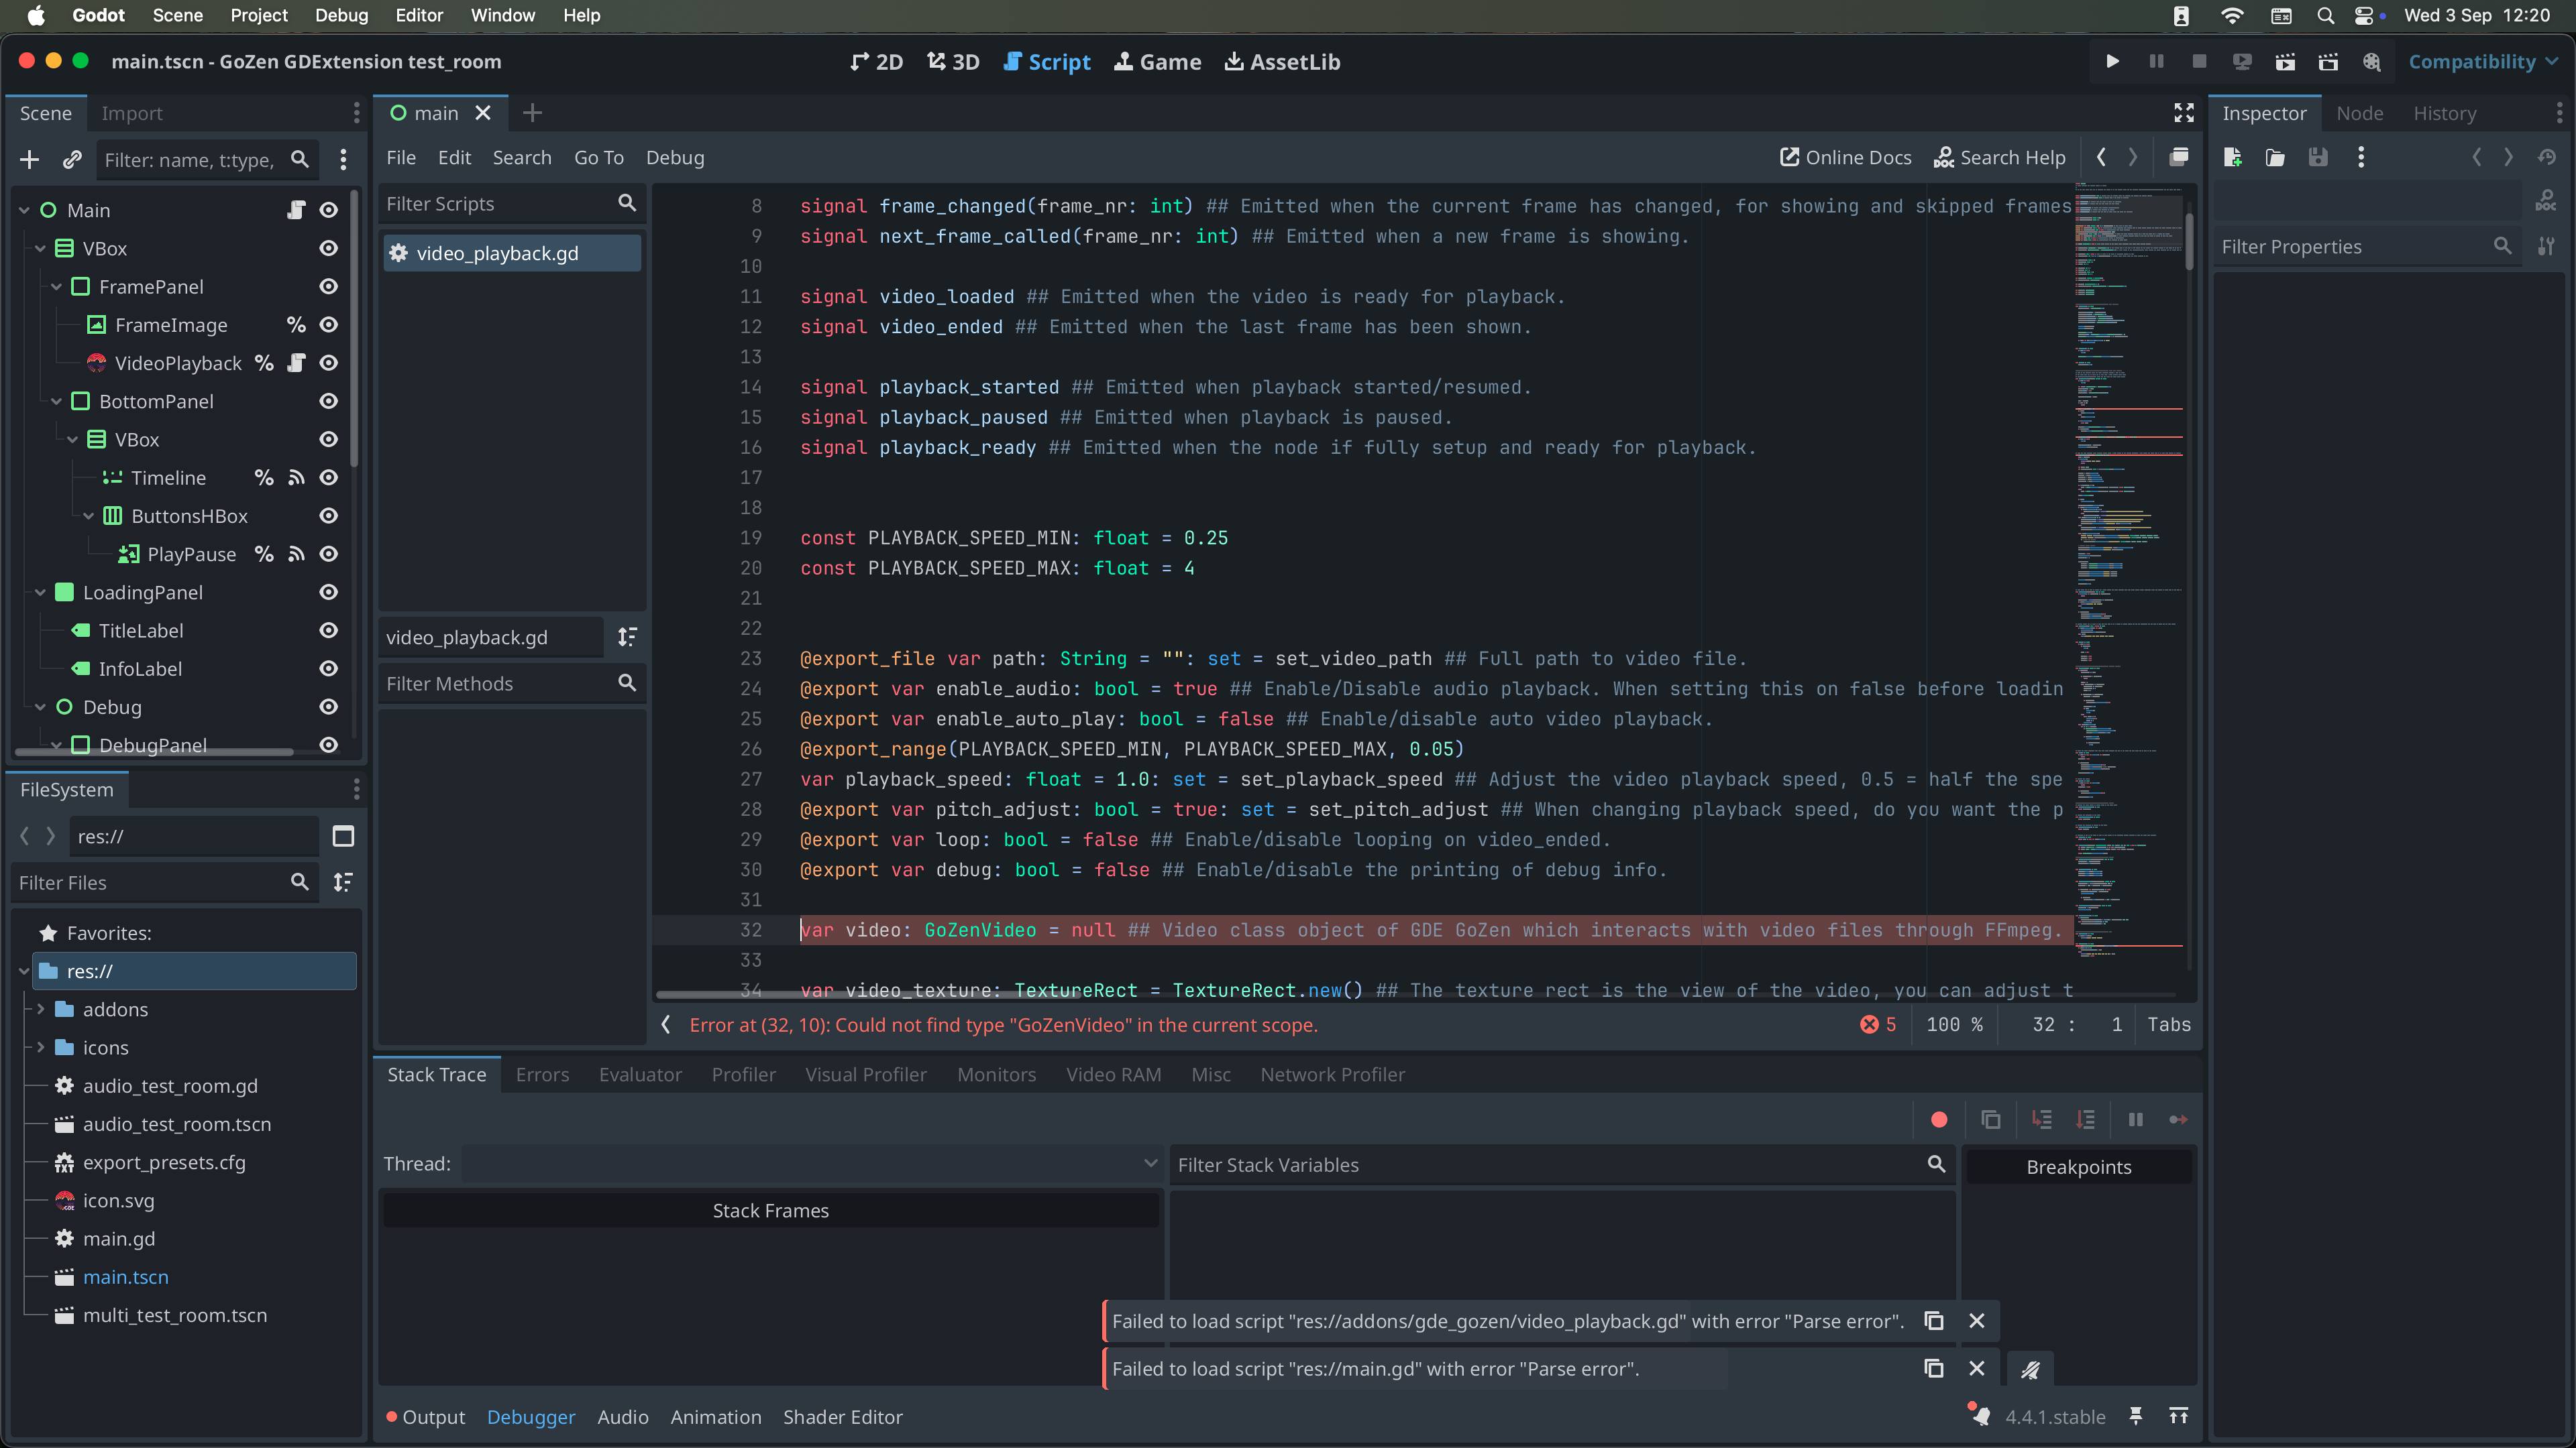Copy the main.gd parse error message
Viewport: 2576px width, 1448px height.
pos(1934,1368)
